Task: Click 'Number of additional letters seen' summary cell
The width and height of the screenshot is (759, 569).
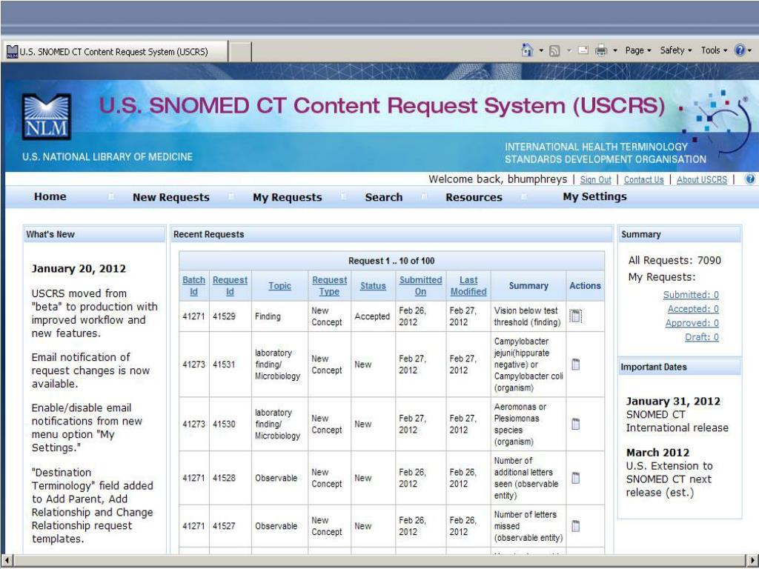Action: point(528,478)
